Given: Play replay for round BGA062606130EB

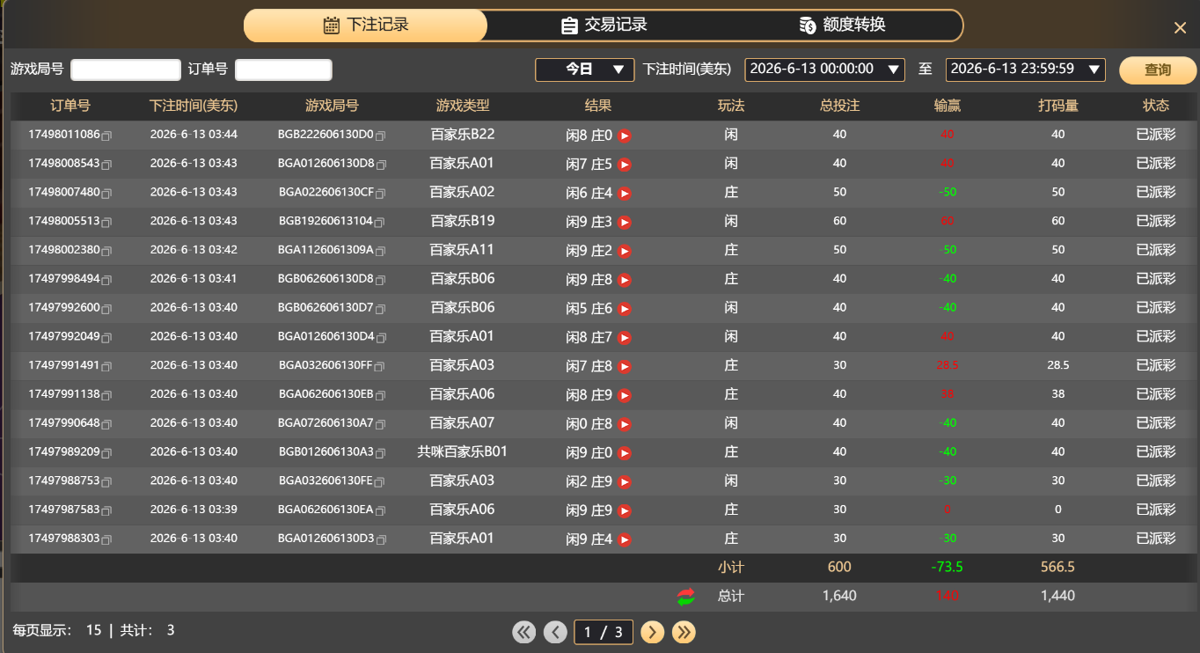Looking at the screenshot, I should coord(625,395).
